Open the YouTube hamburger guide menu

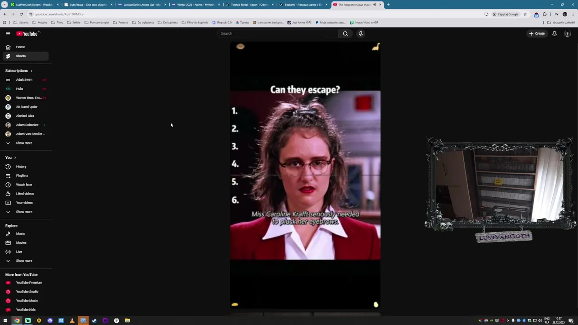[x=8, y=33]
